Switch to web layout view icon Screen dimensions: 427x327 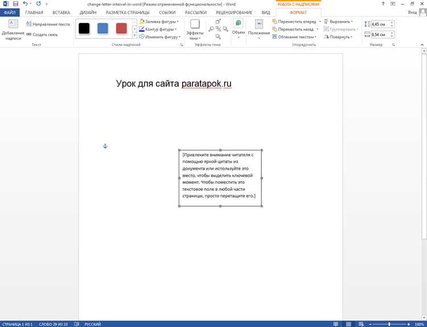(x=361, y=324)
